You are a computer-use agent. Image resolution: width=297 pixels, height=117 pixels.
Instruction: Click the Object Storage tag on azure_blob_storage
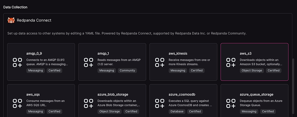click(x=109, y=111)
